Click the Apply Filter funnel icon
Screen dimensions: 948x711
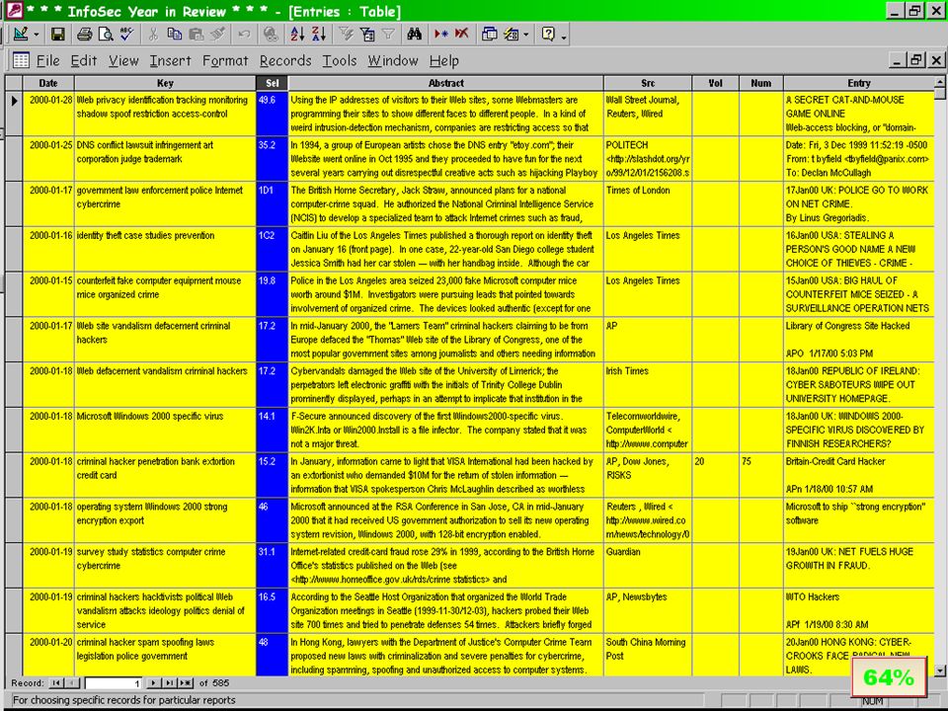tap(388, 35)
